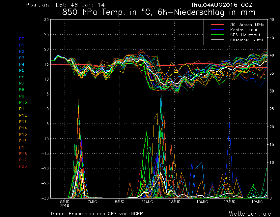Image resolution: width=280 pixels, height=217 pixels.
Task: Click the 50 value on right precipitation axis
Action: [x=272, y=20]
